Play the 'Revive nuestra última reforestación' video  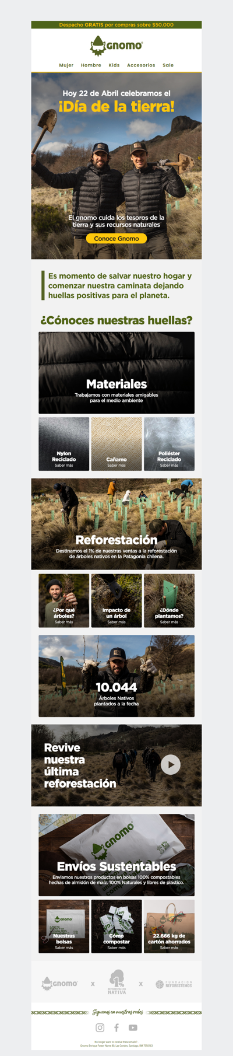point(171,764)
